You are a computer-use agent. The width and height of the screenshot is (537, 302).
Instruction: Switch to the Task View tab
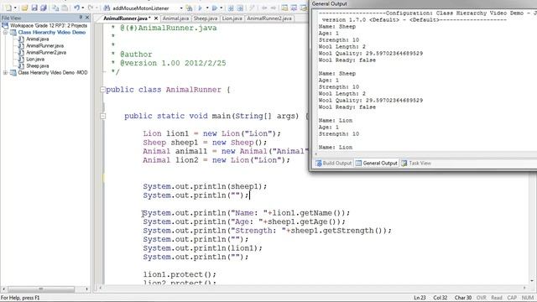coord(416,164)
